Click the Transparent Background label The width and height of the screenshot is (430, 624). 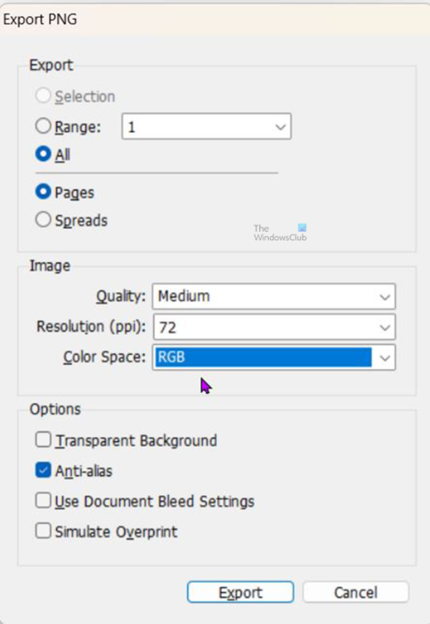click(x=136, y=441)
